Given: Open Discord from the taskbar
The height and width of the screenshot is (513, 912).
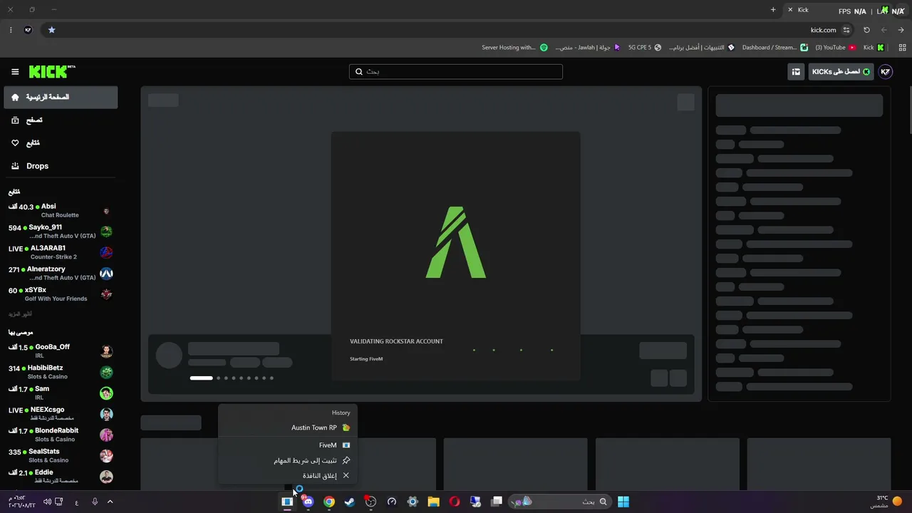Looking at the screenshot, I should [x=308, y=502].
